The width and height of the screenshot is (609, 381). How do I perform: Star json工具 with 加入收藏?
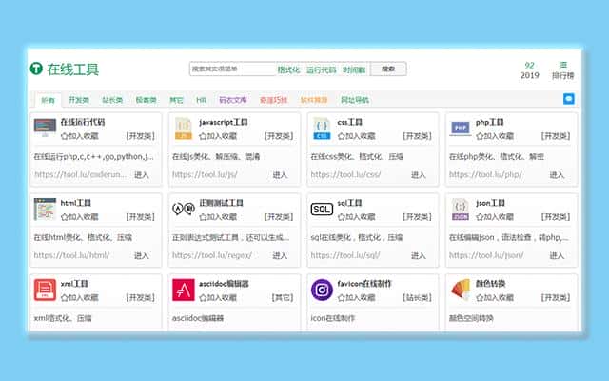(495, 217)
